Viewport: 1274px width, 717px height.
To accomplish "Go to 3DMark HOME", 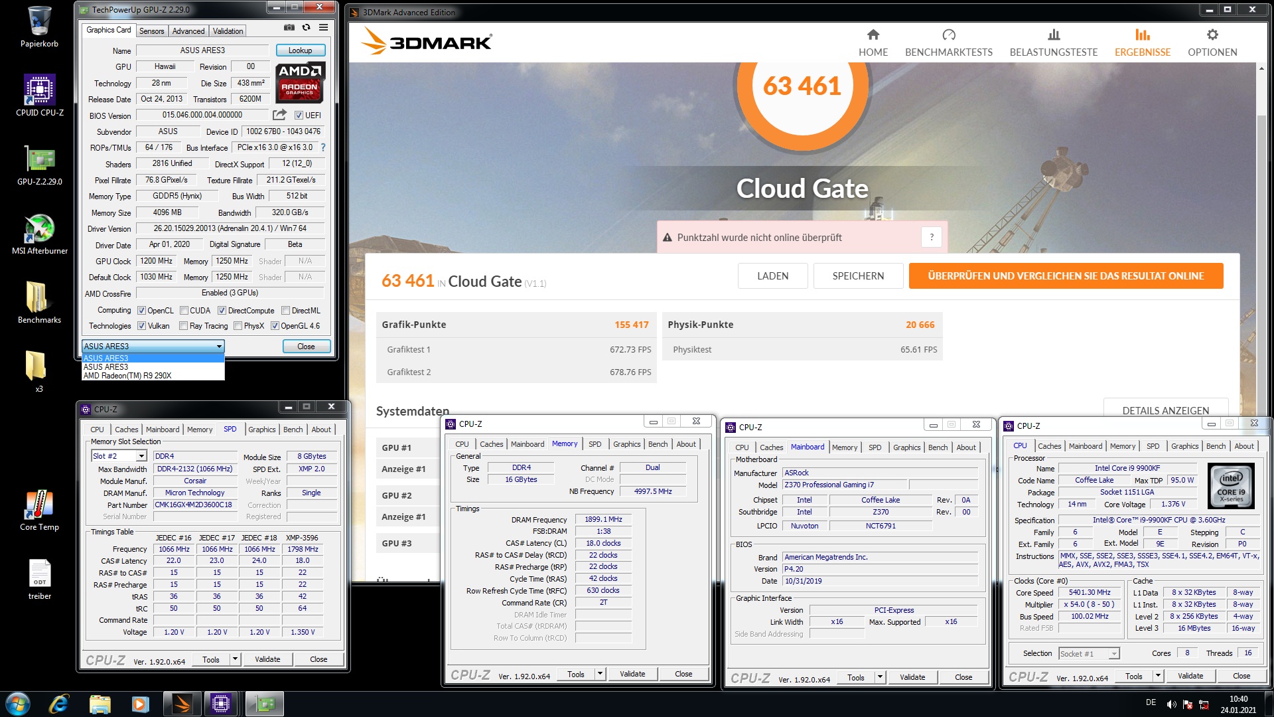I will tap(873, 42).
